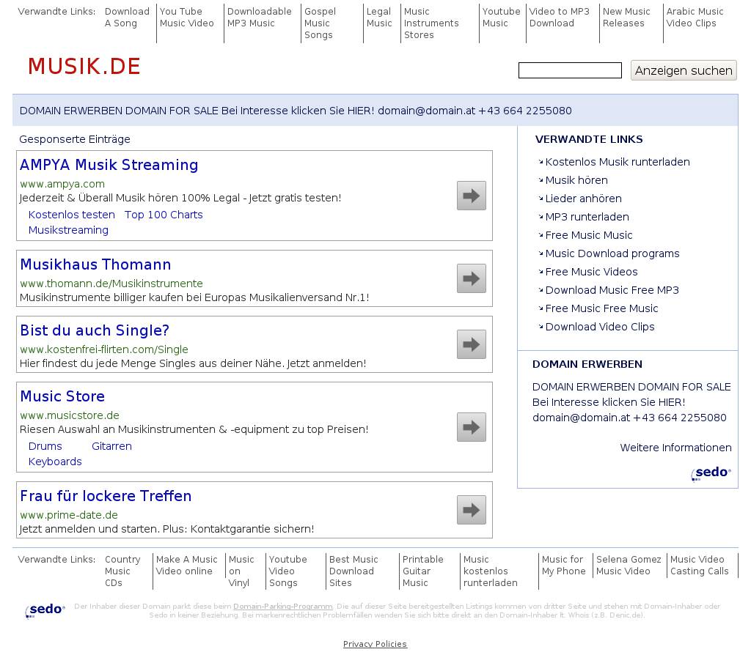This screenshot has height=652, width=751.
Task: Open the Gitarren sublink under Music Store
Action: point(111,446)
